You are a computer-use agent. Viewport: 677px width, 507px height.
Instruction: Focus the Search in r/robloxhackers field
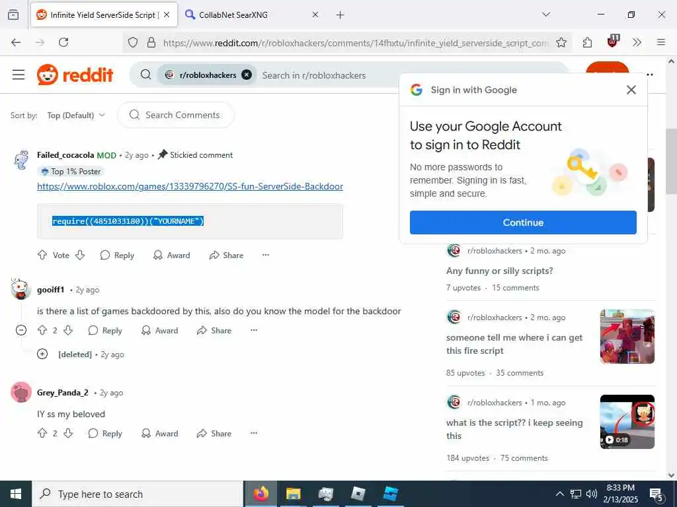[328, 75]
